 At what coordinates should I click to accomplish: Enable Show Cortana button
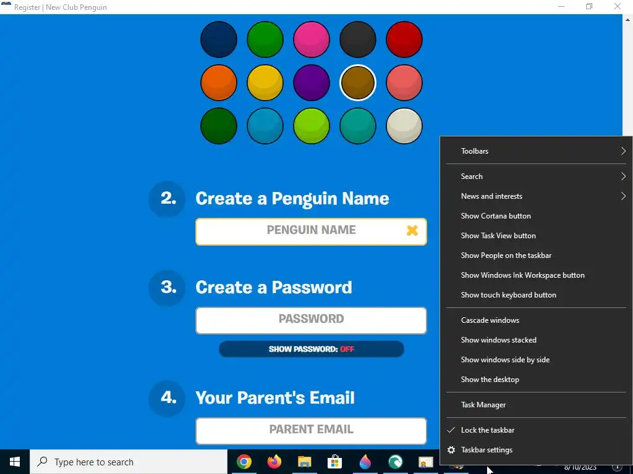tap(536, 216)
